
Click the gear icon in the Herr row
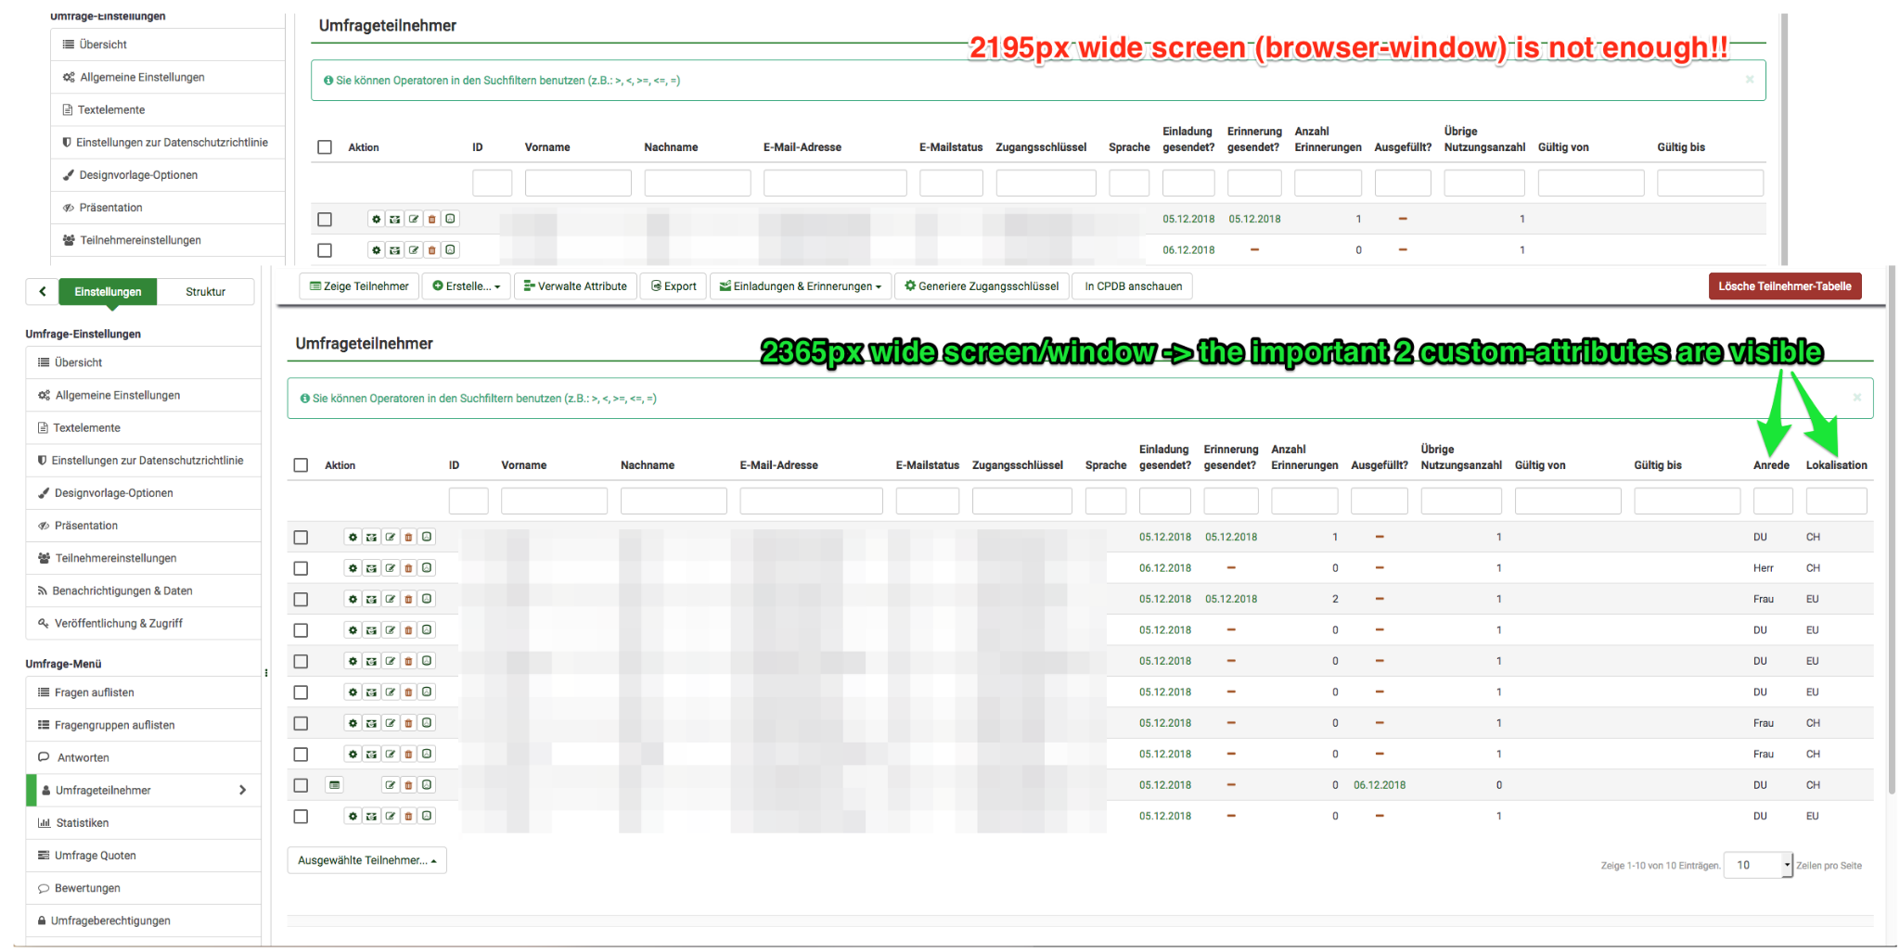pos(353,568)
